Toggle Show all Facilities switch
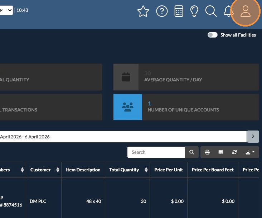The height and width of the screenshot is (218, 262). tap(212, 35)
